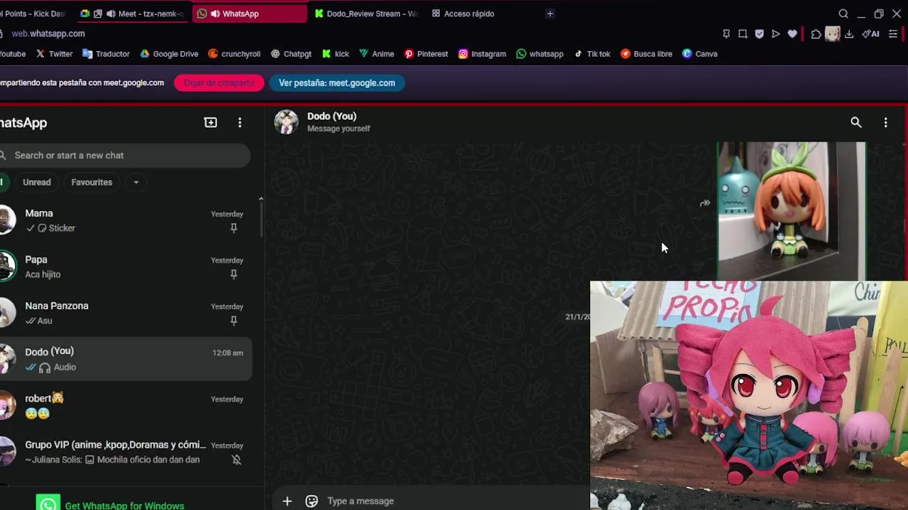This screenshot has width=908, height=510.
Task: Open the Canva bookmark
Action: 700,54
